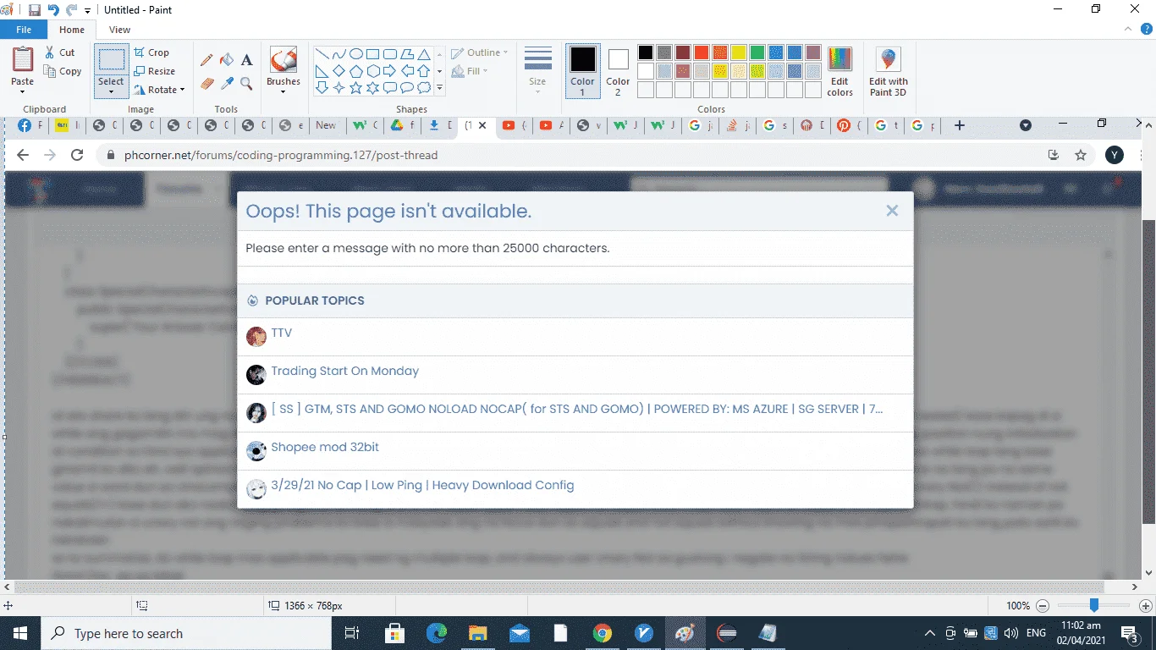Select the Magnifier tool

click(x=246, y=84)
